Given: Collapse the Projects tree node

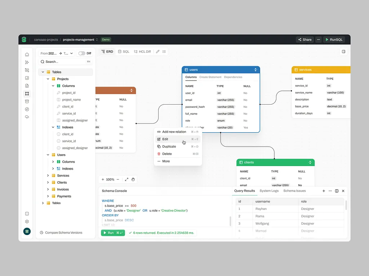Looking at the screenshot, I should tap(48, 79).
